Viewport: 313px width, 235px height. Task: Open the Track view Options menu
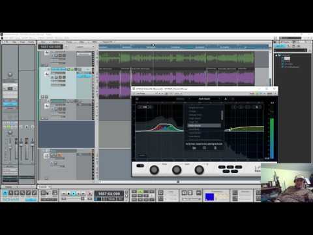56,42
